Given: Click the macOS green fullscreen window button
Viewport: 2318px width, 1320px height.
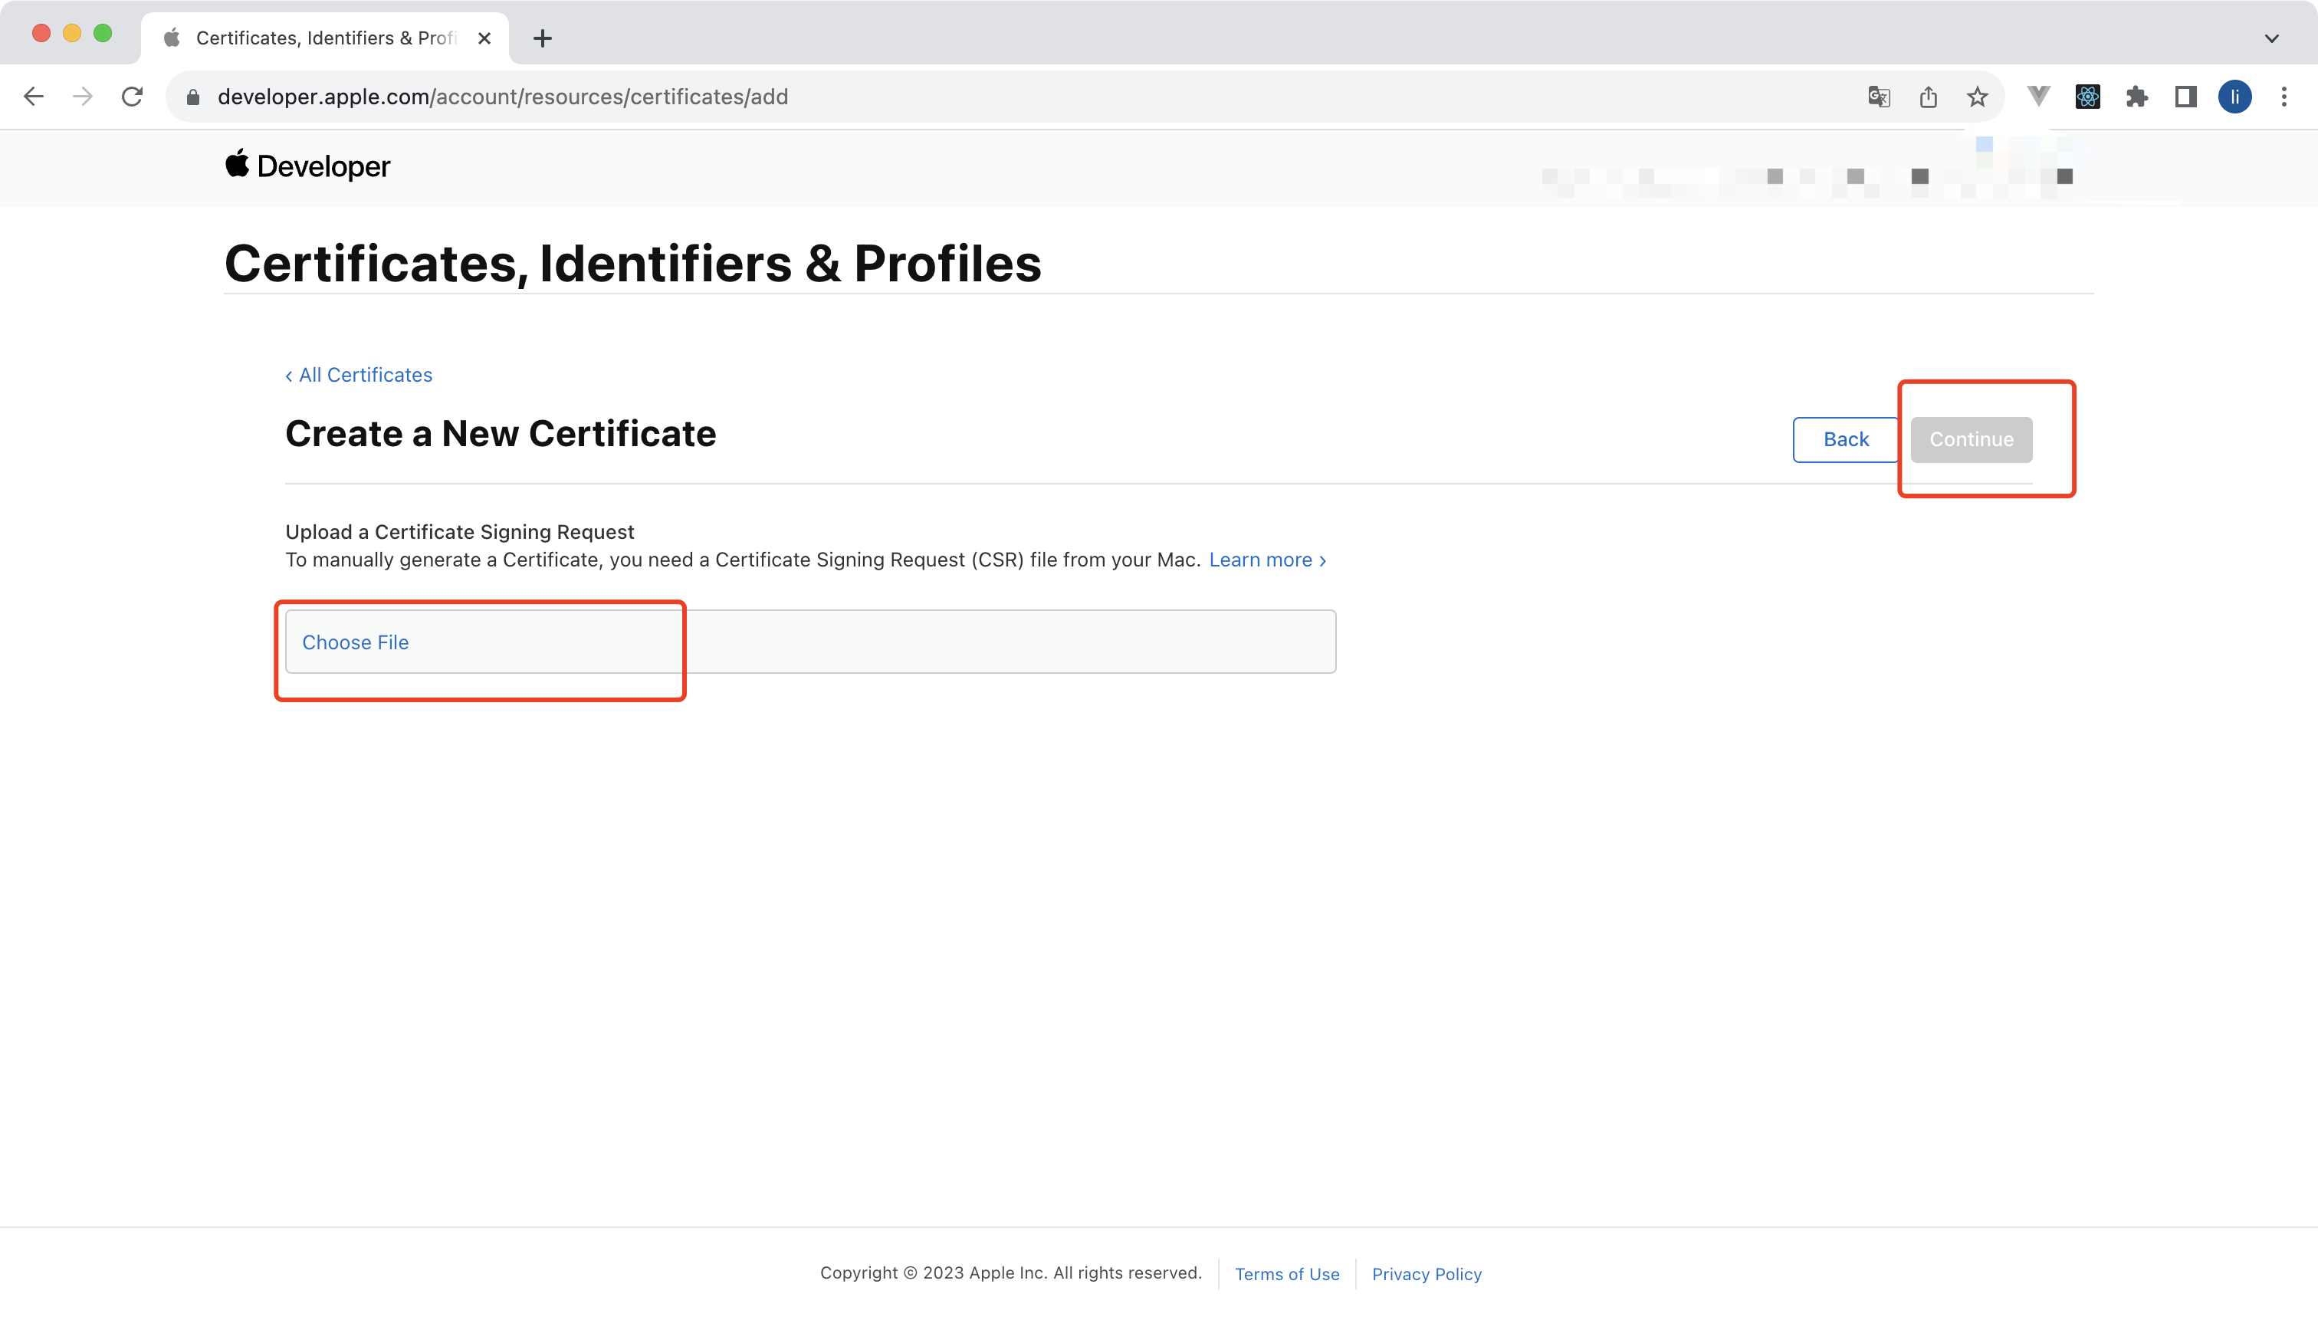Looking at the screenshot, I should pos(103,34).
